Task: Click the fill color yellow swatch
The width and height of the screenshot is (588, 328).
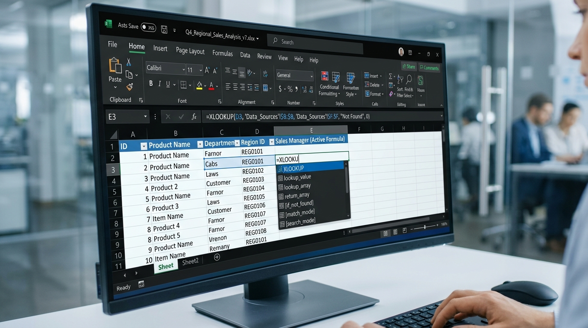Action: tap(199, 86)
